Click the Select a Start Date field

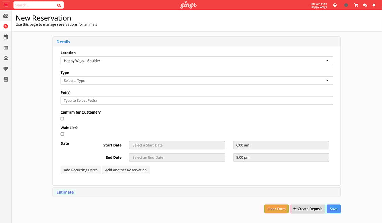point(177,145)
